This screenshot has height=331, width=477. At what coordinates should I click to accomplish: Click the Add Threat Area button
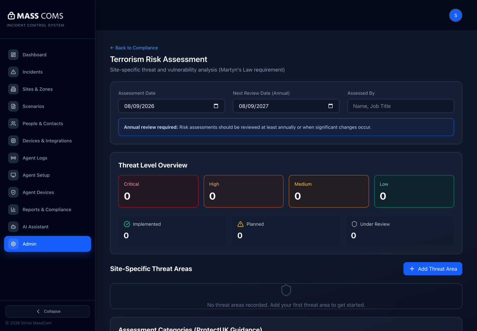433,269
